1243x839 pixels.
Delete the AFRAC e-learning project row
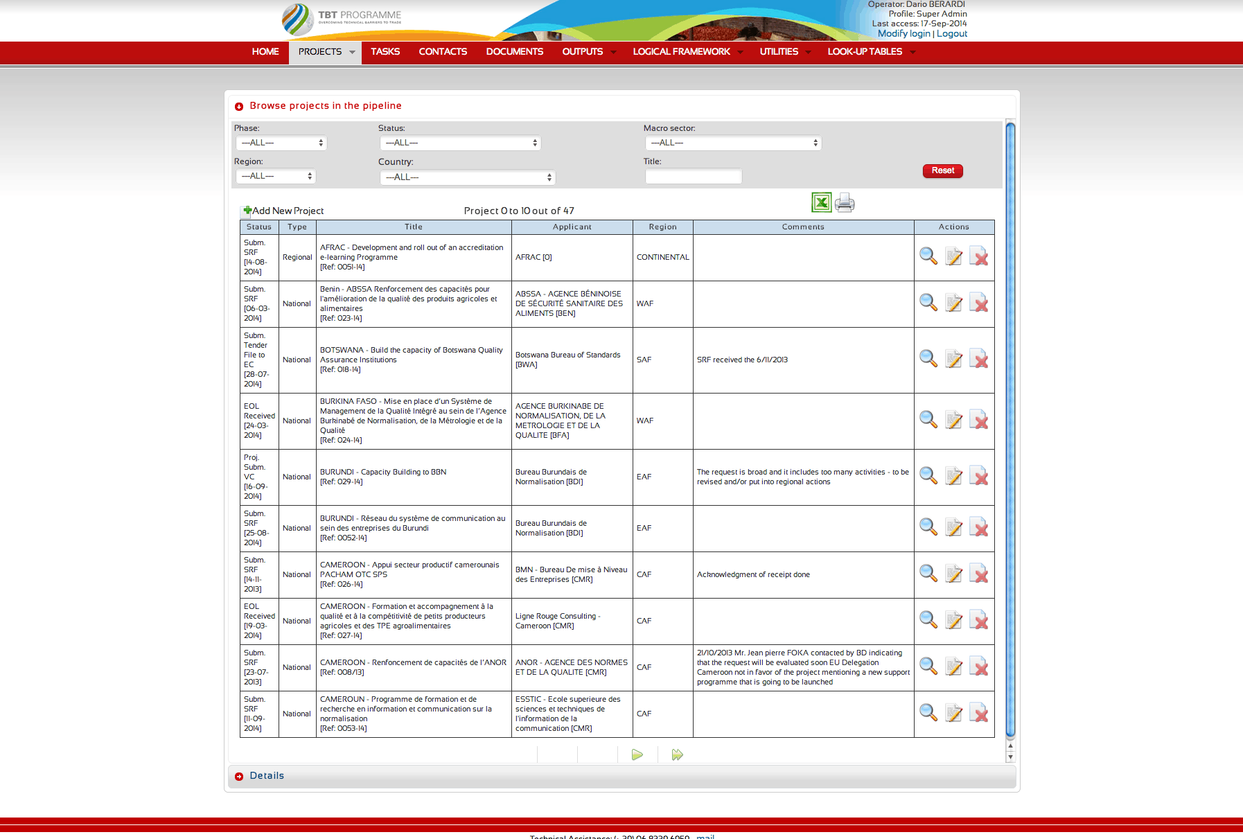coord(979,256)
